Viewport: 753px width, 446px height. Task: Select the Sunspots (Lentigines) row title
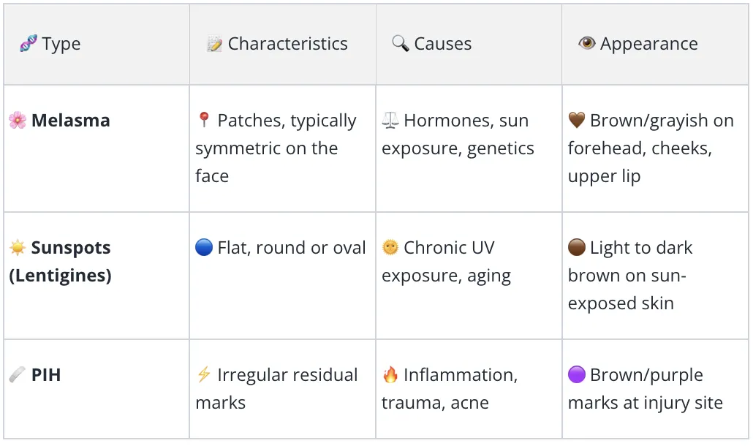point(60,262)
